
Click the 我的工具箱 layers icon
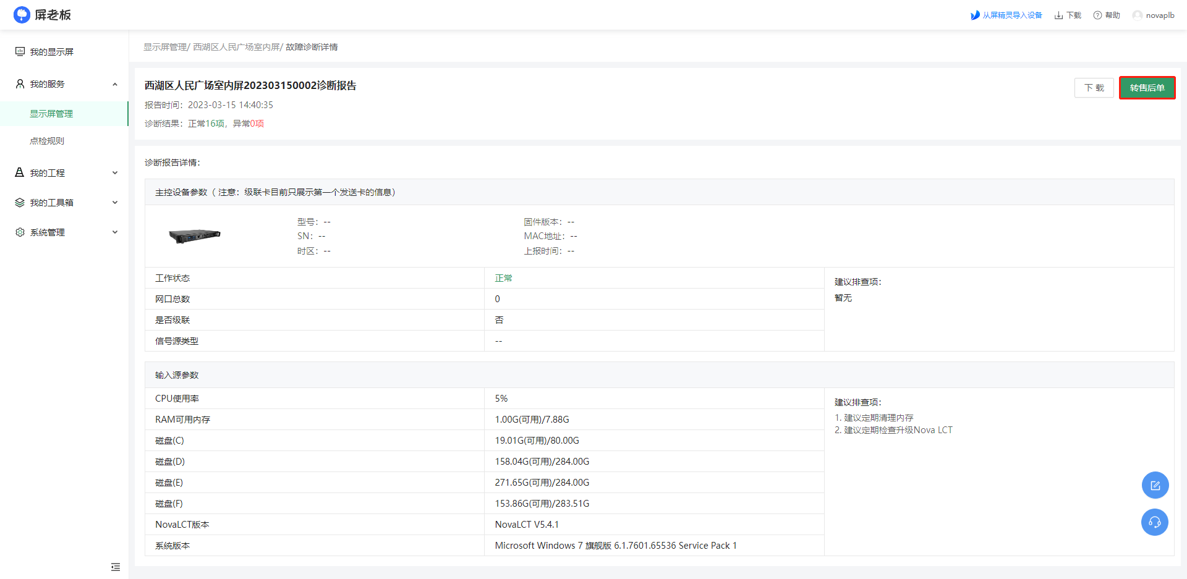(20, 202)
